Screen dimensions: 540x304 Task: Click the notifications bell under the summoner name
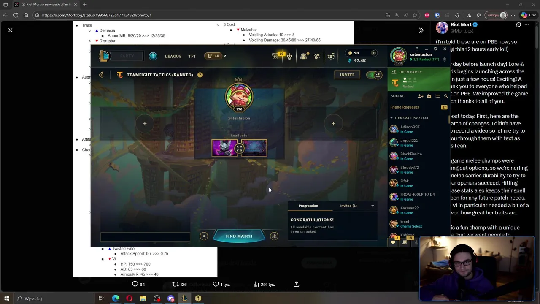click(x=444, y=60)
